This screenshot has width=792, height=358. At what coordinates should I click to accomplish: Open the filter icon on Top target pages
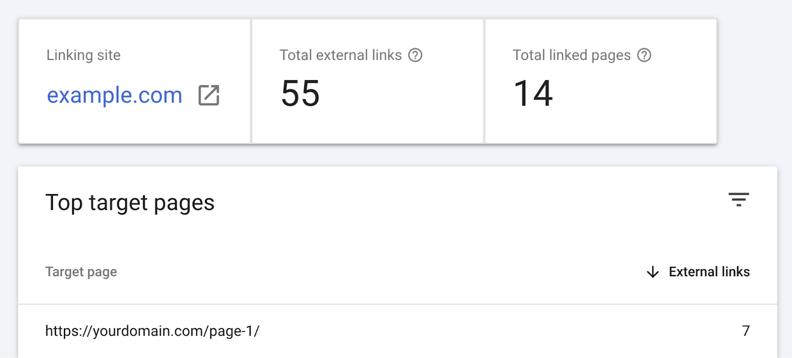(740, 200)
